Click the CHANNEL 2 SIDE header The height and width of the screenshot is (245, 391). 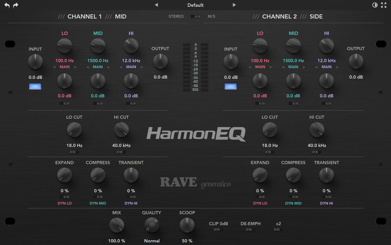click(288, 16)
